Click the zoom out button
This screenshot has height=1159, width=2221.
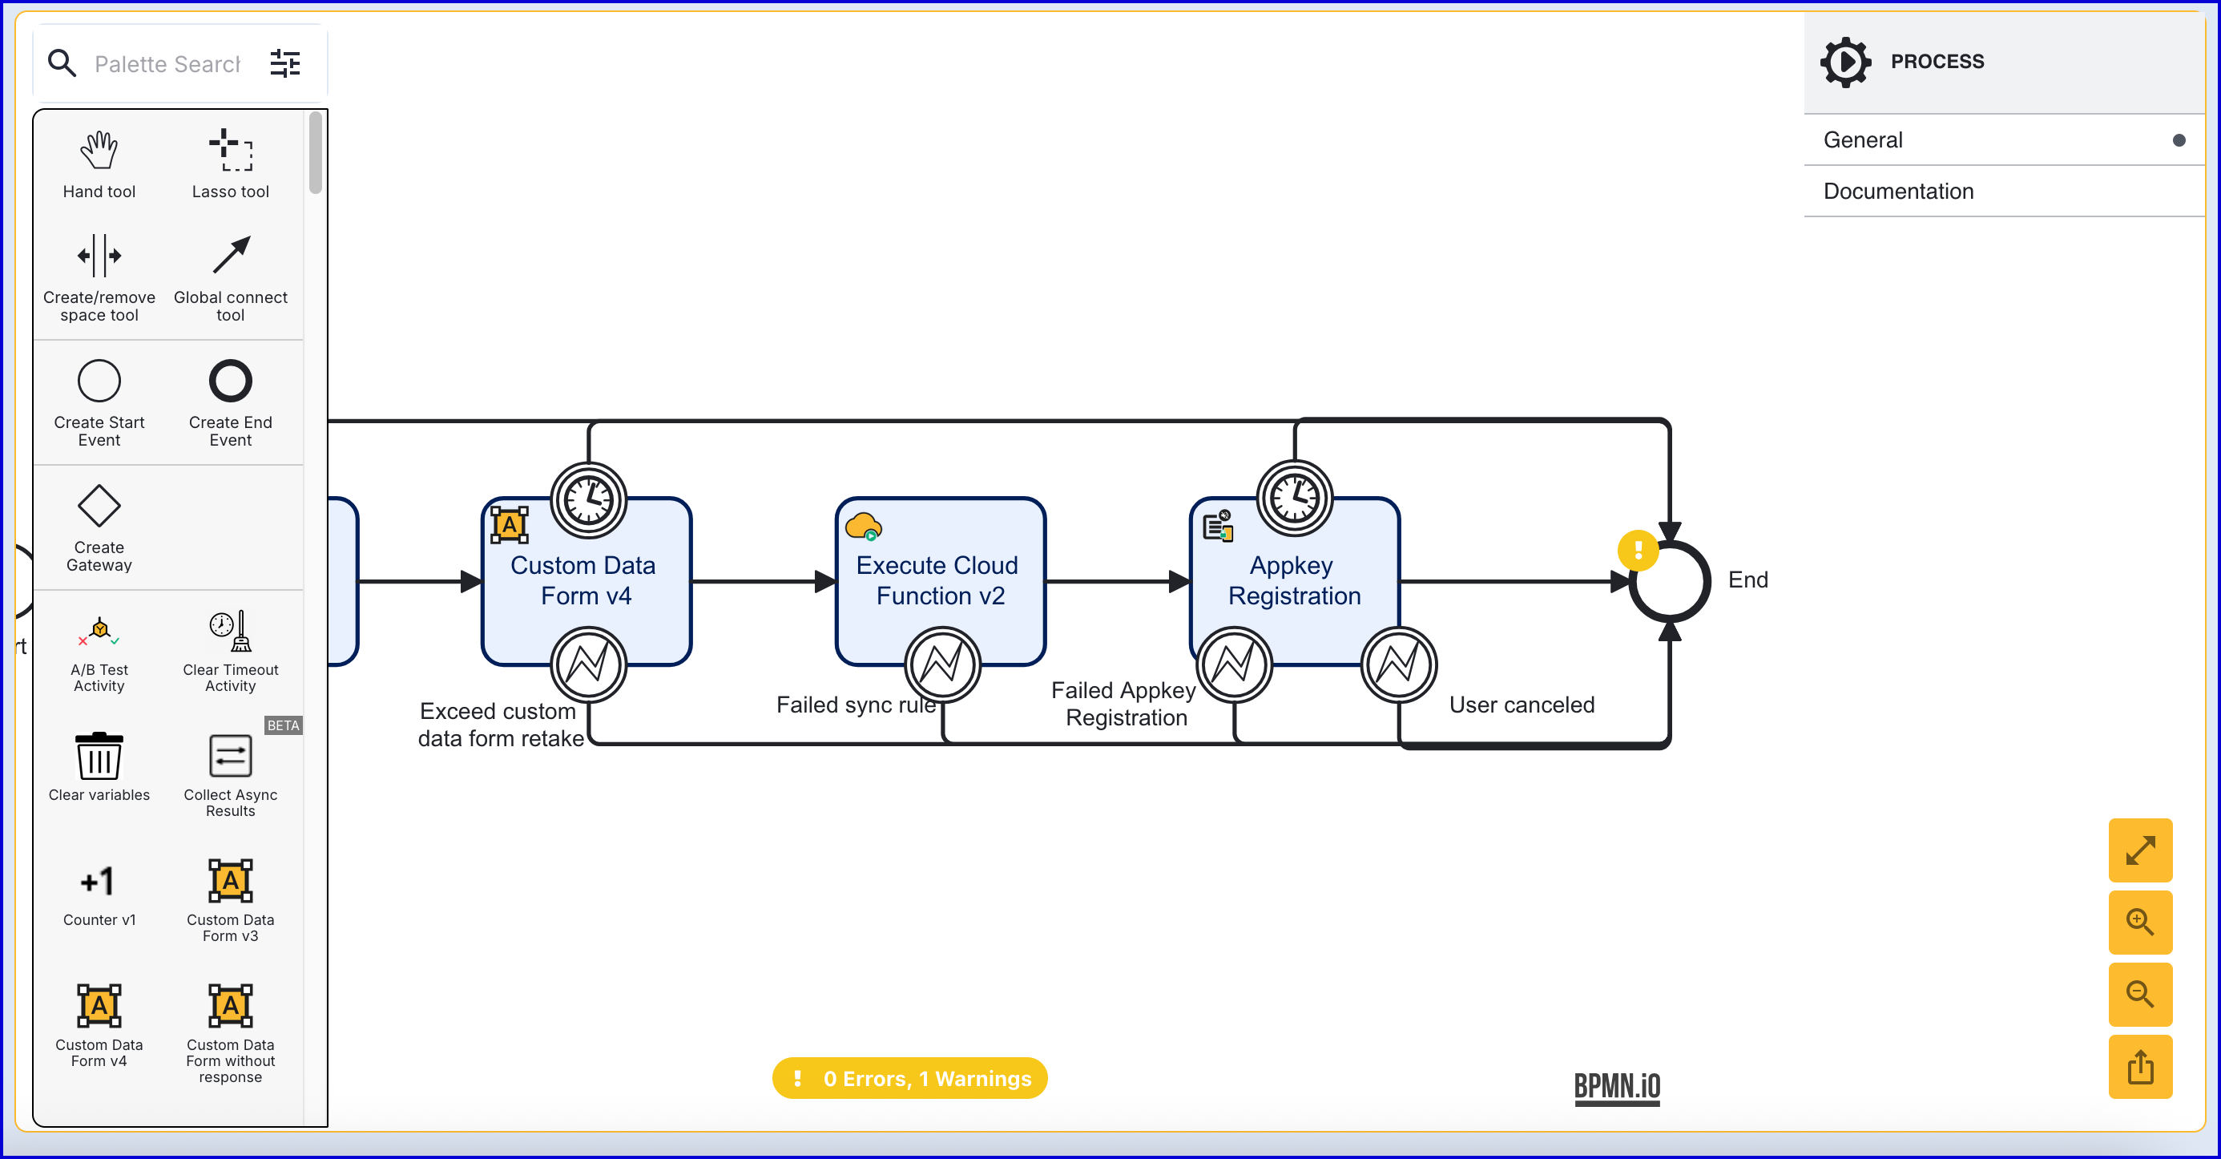pos(2140,995)
